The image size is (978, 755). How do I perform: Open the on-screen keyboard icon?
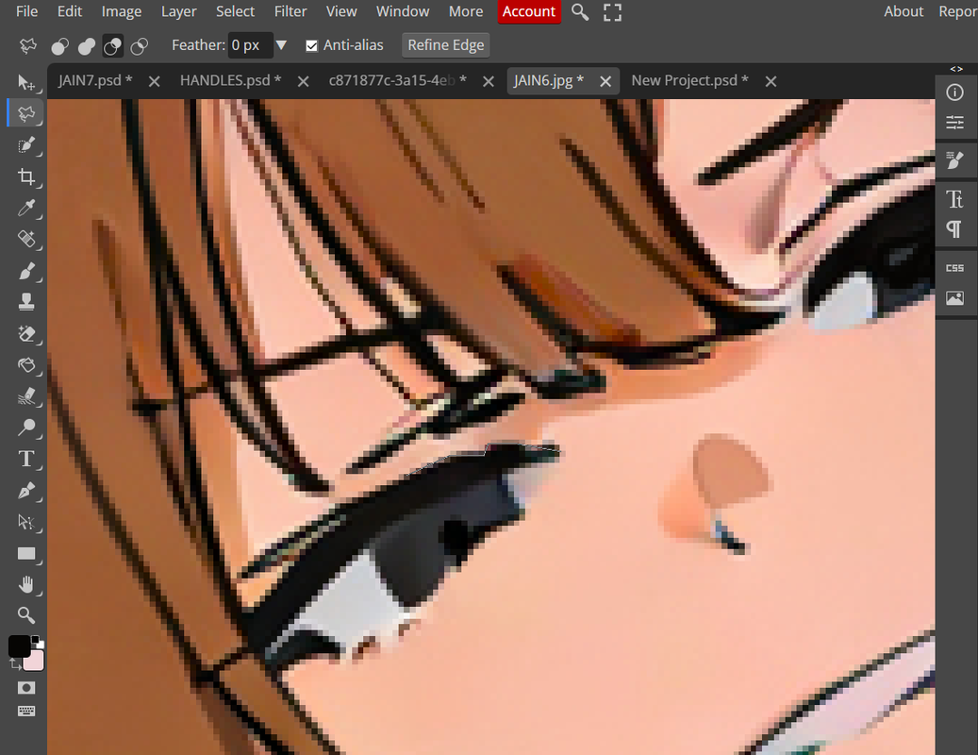click(x=26, y=712)
